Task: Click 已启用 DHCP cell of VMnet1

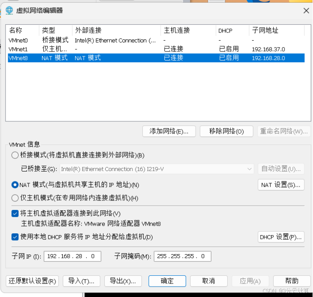Action: tap(229, 49)
